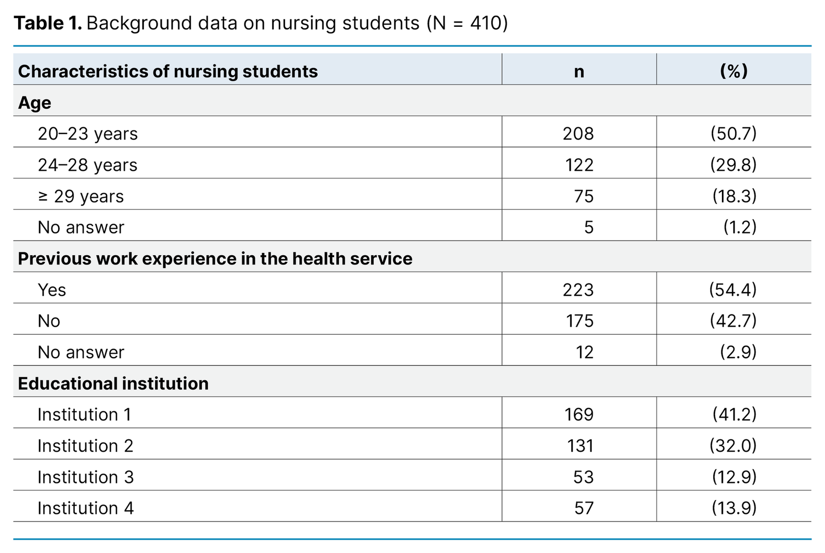Click the "n" column header

pyautogui.click(x=579, y=71)
